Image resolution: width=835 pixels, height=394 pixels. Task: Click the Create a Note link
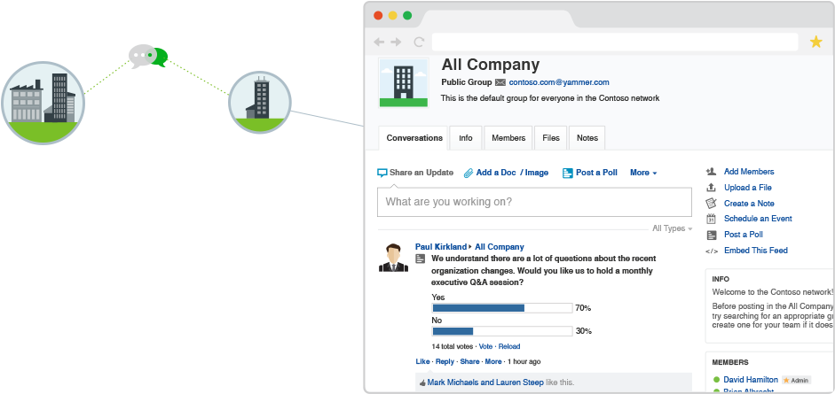tap(749, 204)
